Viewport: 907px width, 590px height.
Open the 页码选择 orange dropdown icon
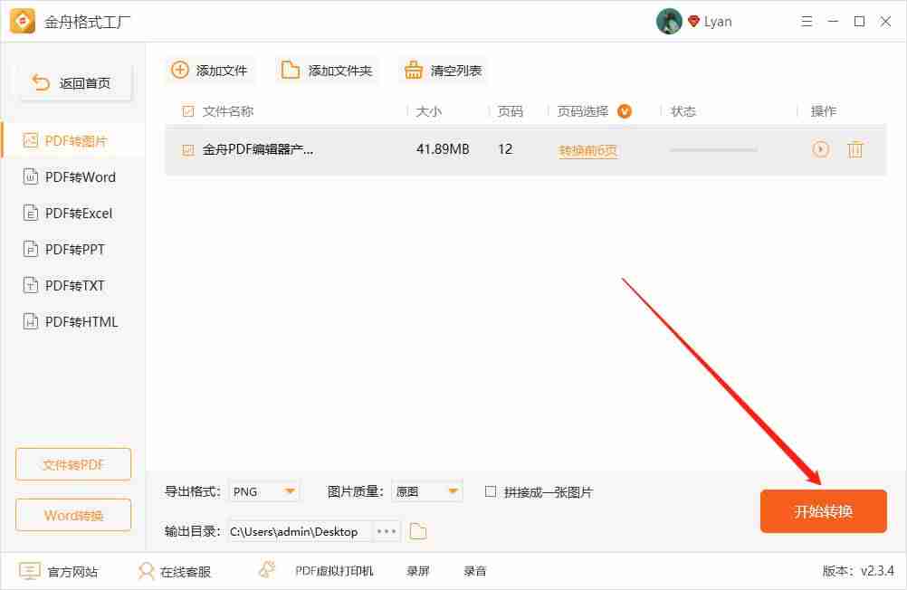[x=625, y=111]
